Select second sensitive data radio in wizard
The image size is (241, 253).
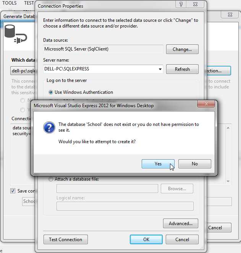pyautogui.click(x=23, y=110)
